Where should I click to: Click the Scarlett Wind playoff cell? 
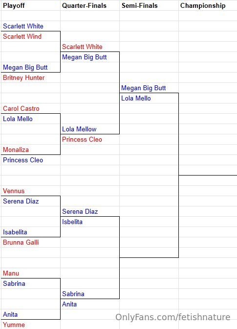tap(31, 36)
